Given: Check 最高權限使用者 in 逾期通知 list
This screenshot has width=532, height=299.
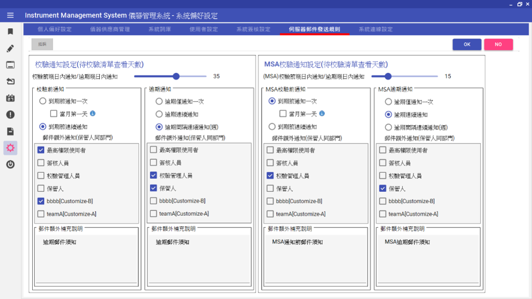Looking at the screenshot, I should click(154, 149).
